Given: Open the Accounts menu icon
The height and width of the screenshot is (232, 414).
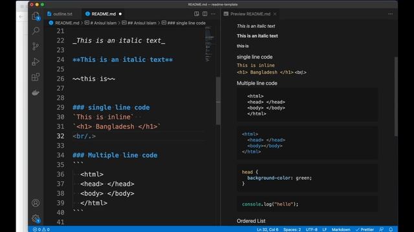Looking at the screenshot, I should (36, 203).
